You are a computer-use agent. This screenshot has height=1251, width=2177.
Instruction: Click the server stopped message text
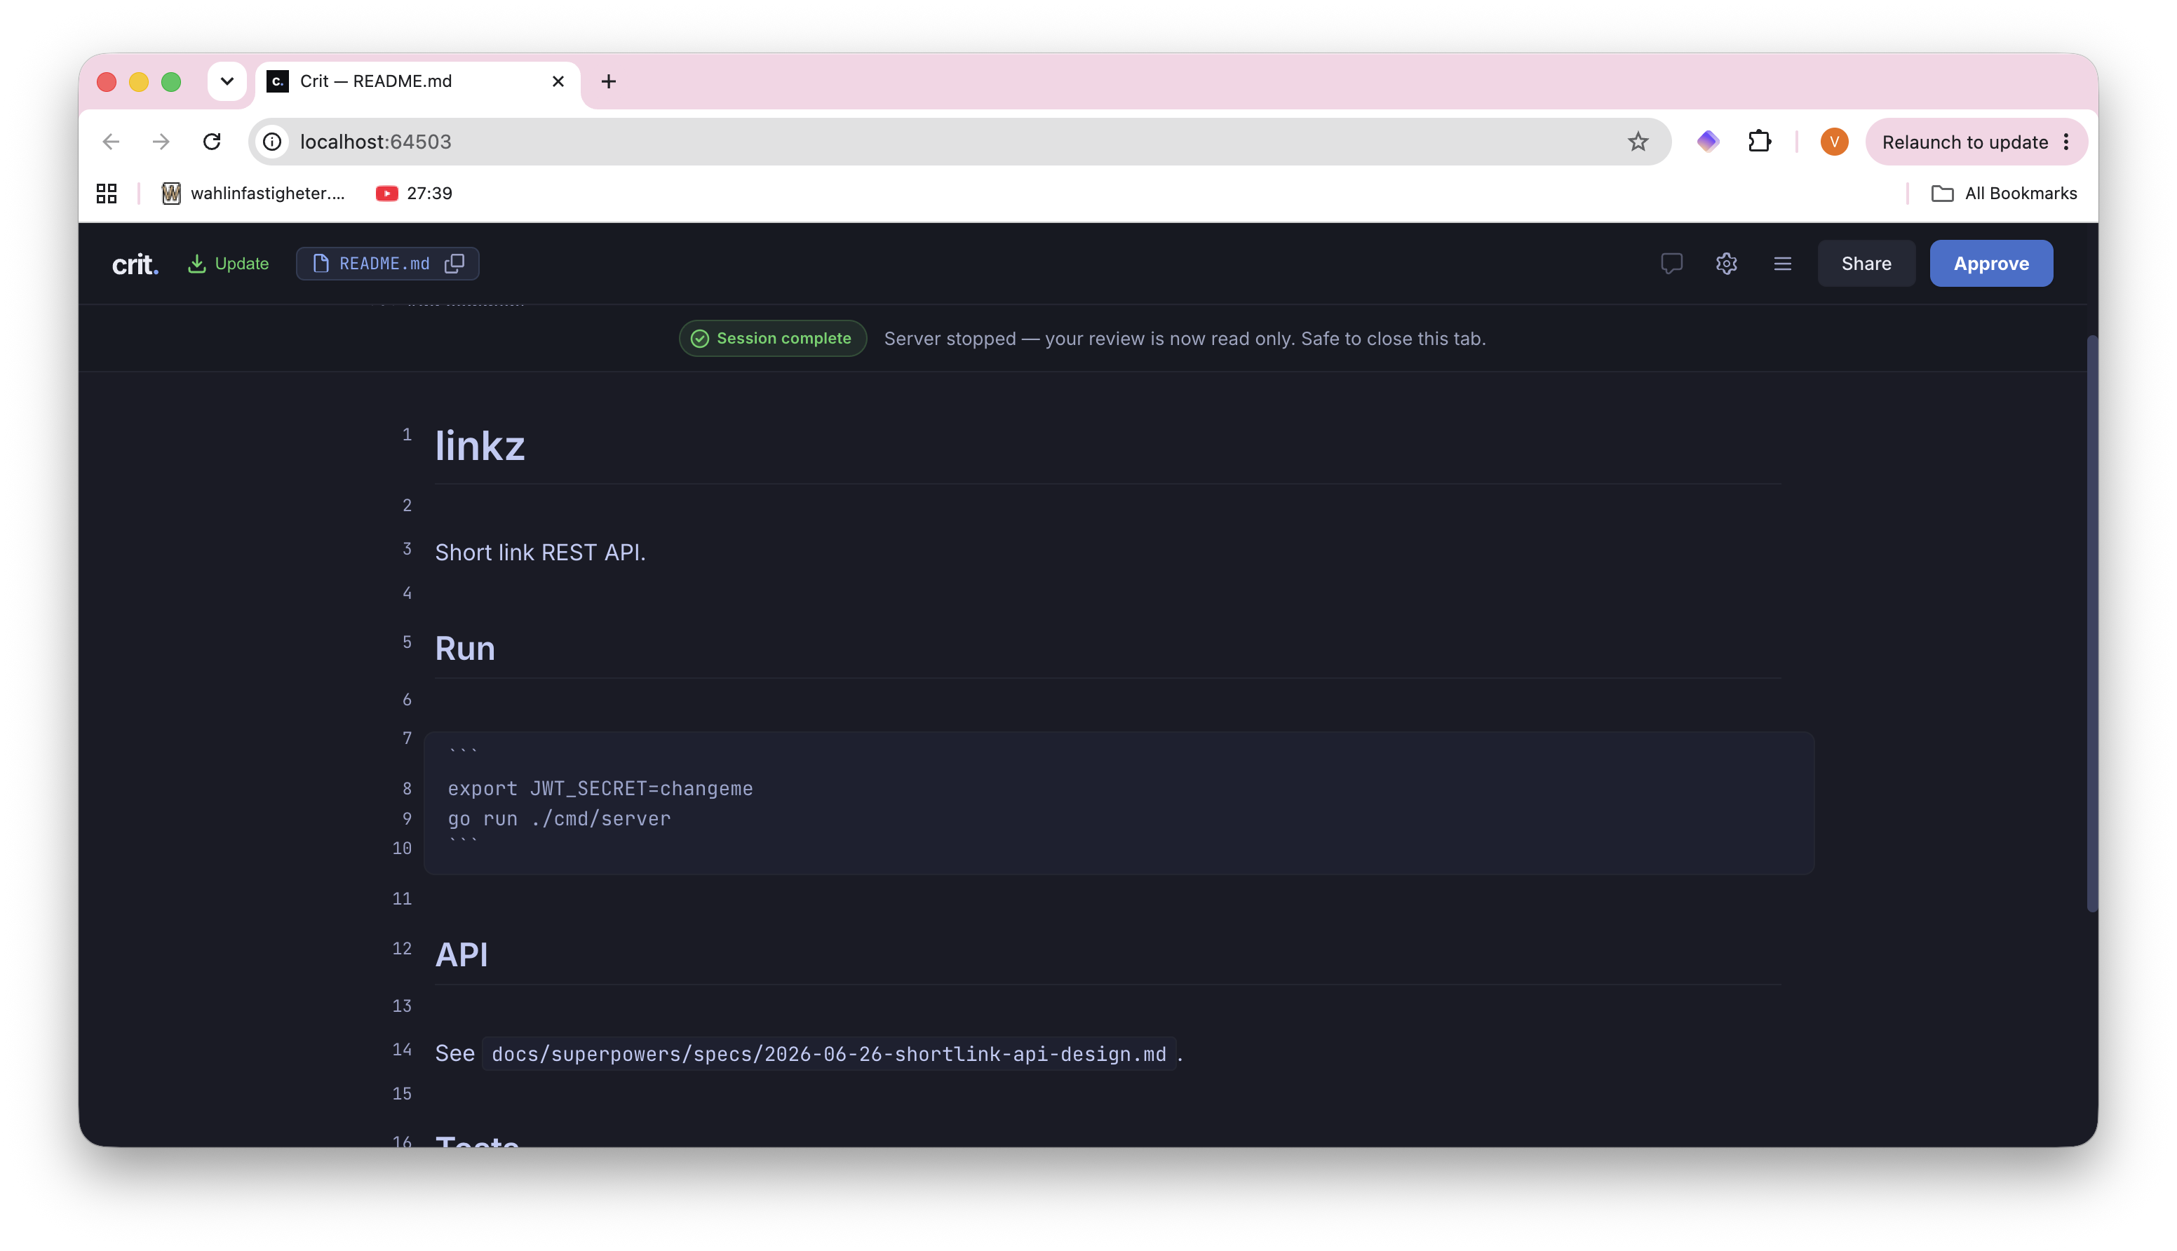tap(1184, 339)
